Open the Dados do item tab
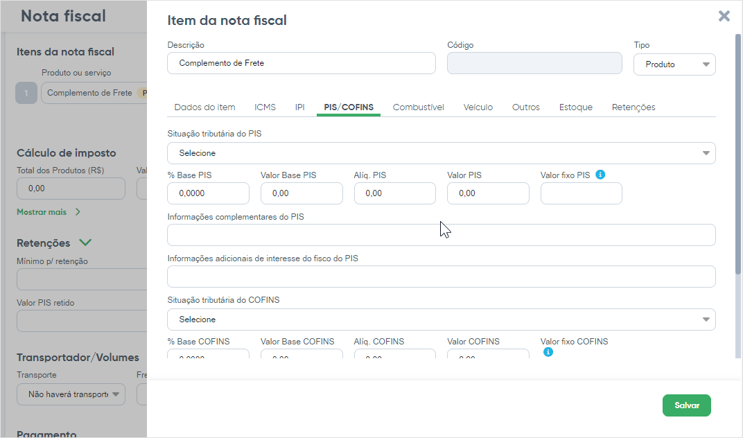743x438 pixels. (x=204, y=107)
